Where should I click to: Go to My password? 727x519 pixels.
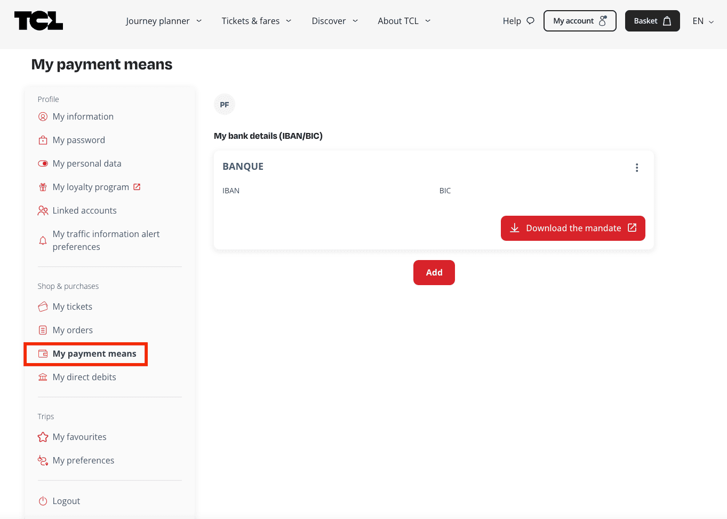click(79, 140)
